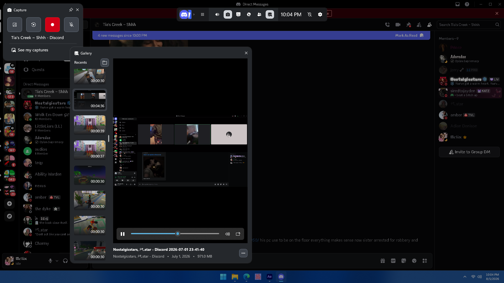Open the Game Bar widget menu grid
The image size is (504, 283).
(x=202, y=14)
